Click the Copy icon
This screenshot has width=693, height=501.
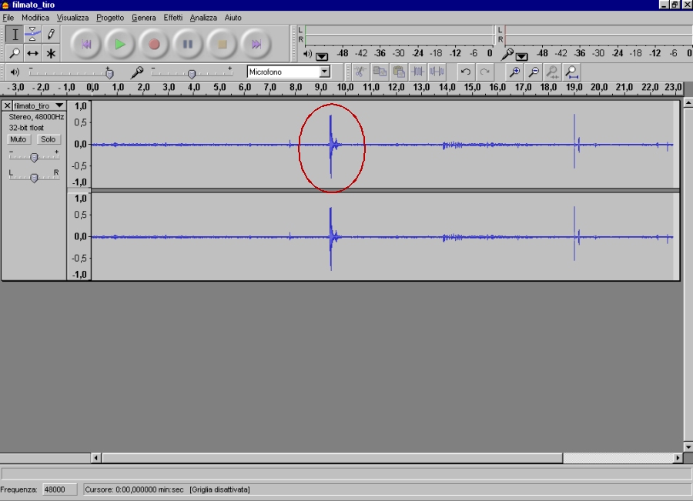pos(379,72)
